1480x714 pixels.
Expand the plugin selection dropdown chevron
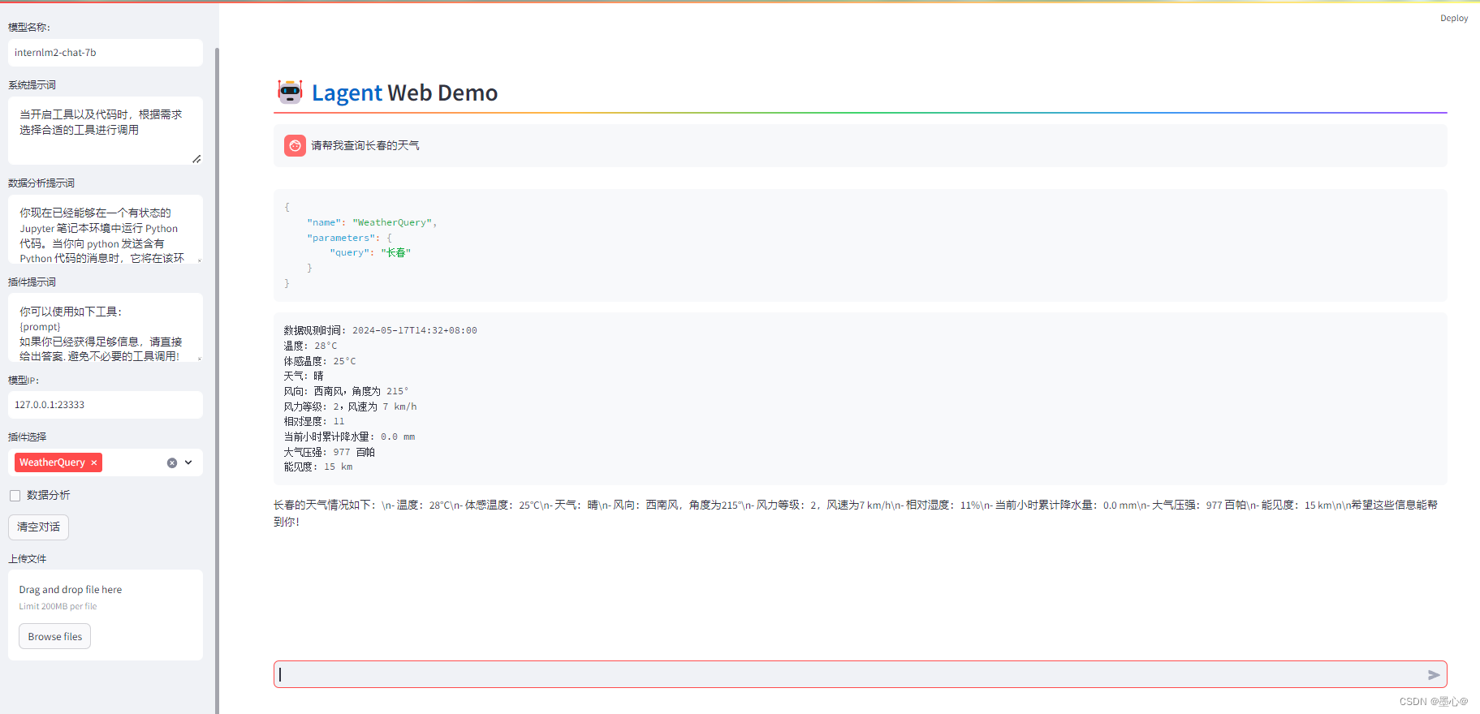[x=188, y=462]
